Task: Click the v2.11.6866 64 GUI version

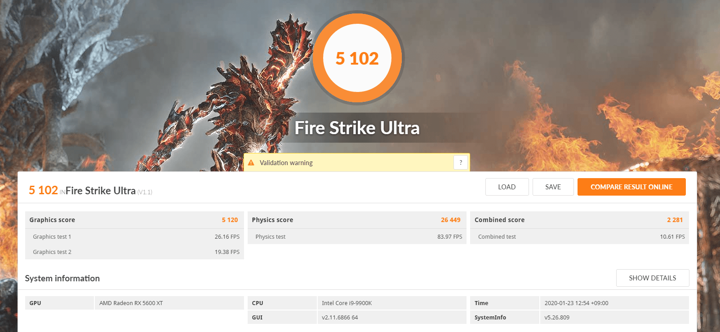Action: (340, 318)
